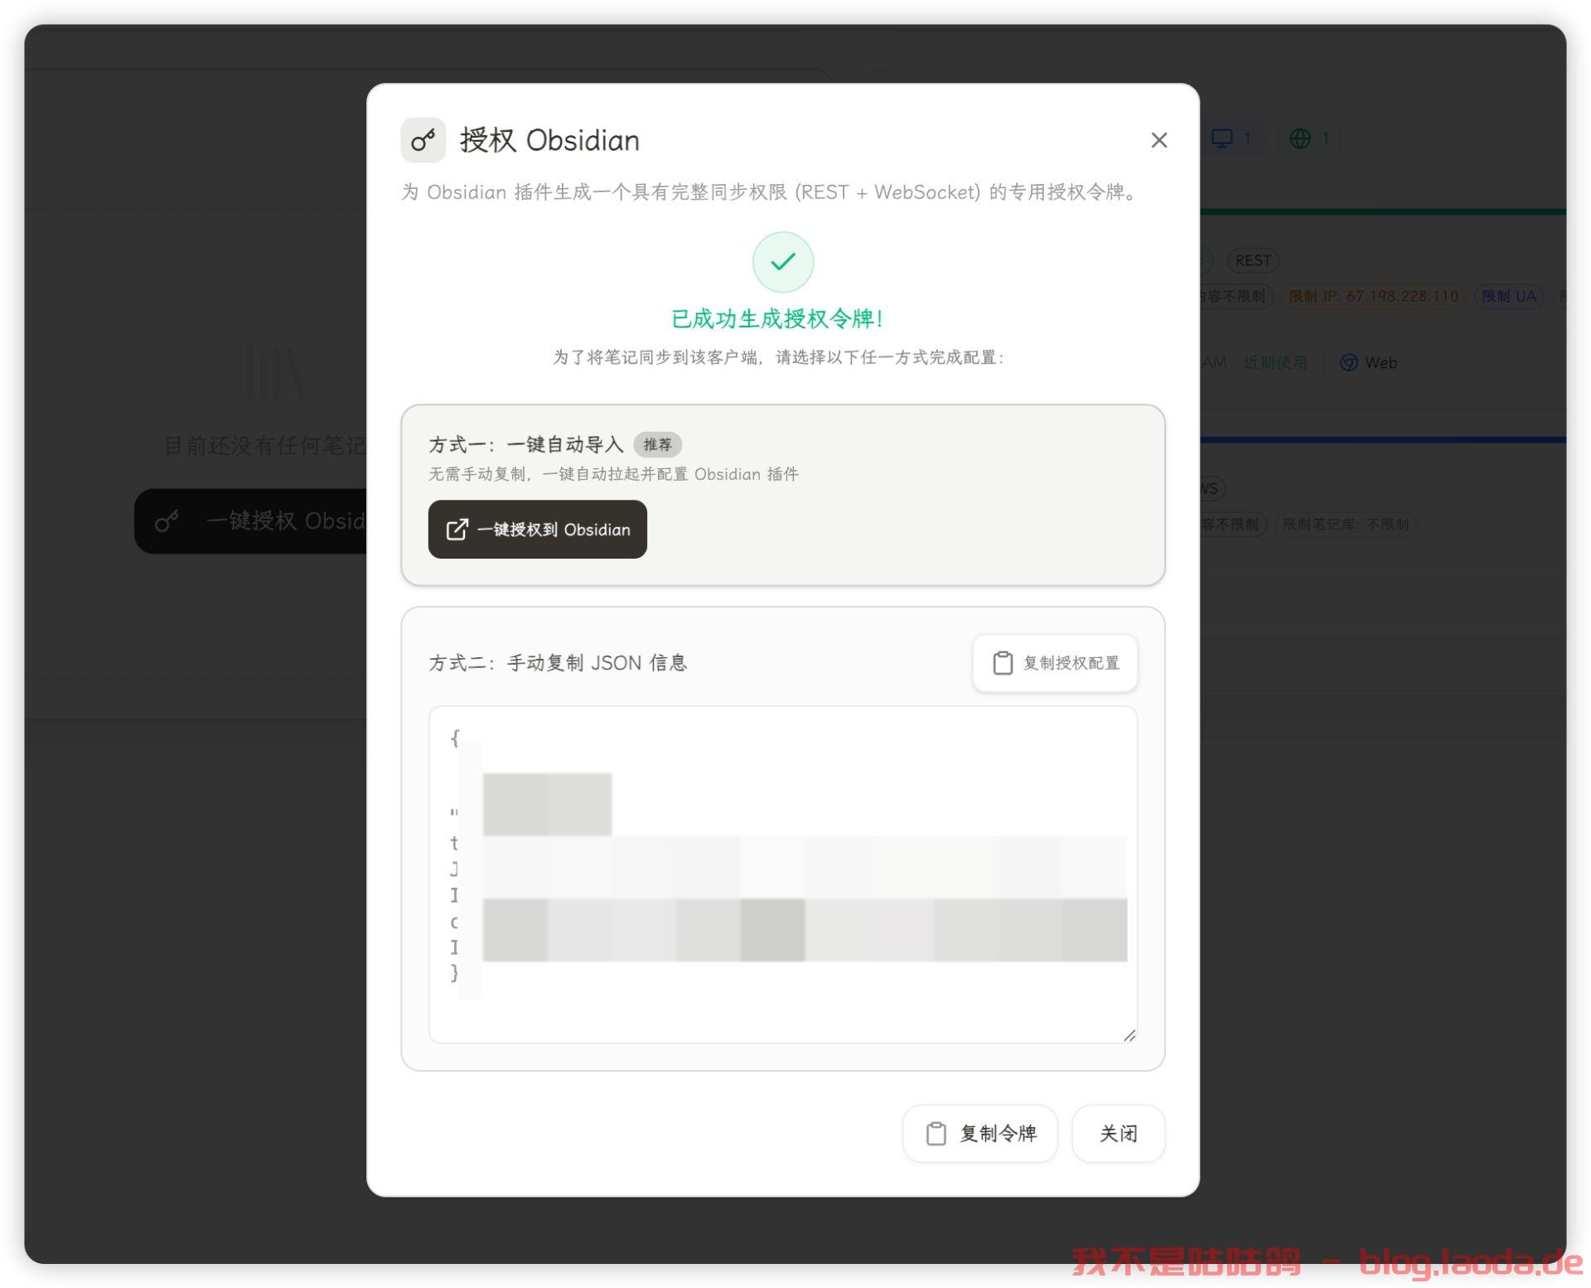The image size is (1591, 1288).
Task: Click the 限制 UA tag in the background
Action: click(1508, 296)
